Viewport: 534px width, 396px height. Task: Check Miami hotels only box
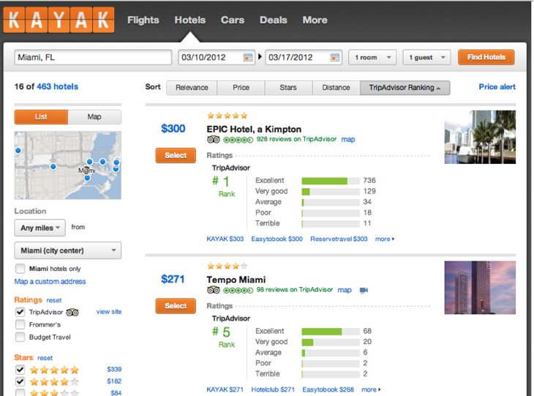20,269
